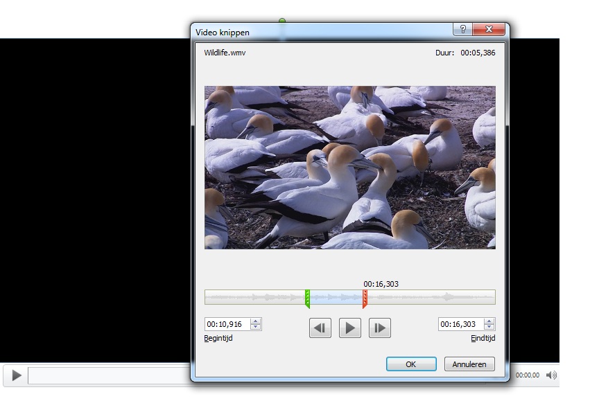The width and height of the screenshot is (599, 401).
Task: Click the red end trim marker
Action: coord(365,298)
